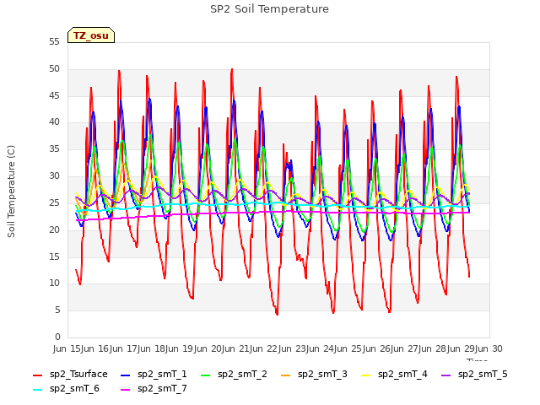Click the TZ_osu annotation tag
The width and height of the screenshot is (540, 405).
click(91, 35)
